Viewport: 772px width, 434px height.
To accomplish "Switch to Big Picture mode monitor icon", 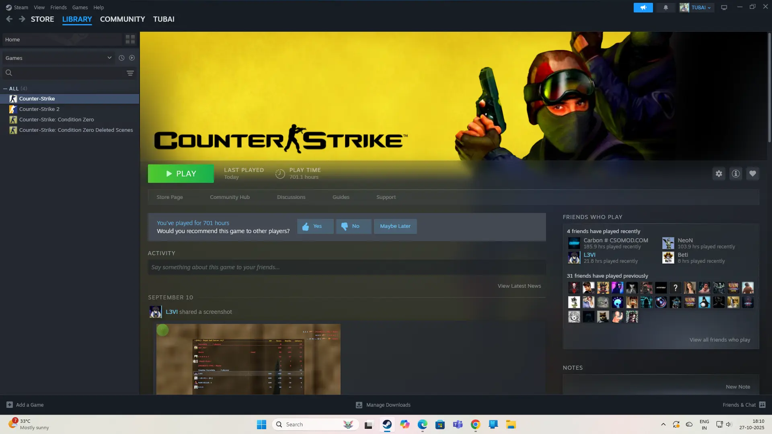I will click(724, 7).
